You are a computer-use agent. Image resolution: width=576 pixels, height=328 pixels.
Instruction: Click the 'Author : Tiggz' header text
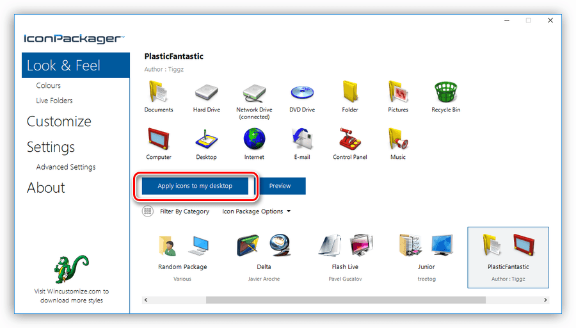click(x=164, y=69)
